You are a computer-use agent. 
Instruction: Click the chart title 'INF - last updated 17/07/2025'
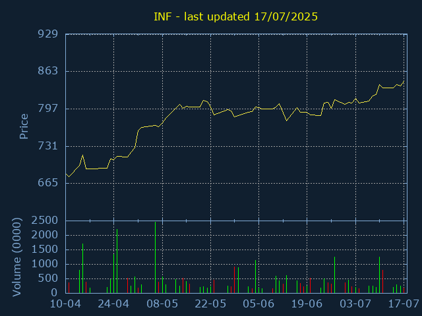pyautogui.click(x=236, y=16)
